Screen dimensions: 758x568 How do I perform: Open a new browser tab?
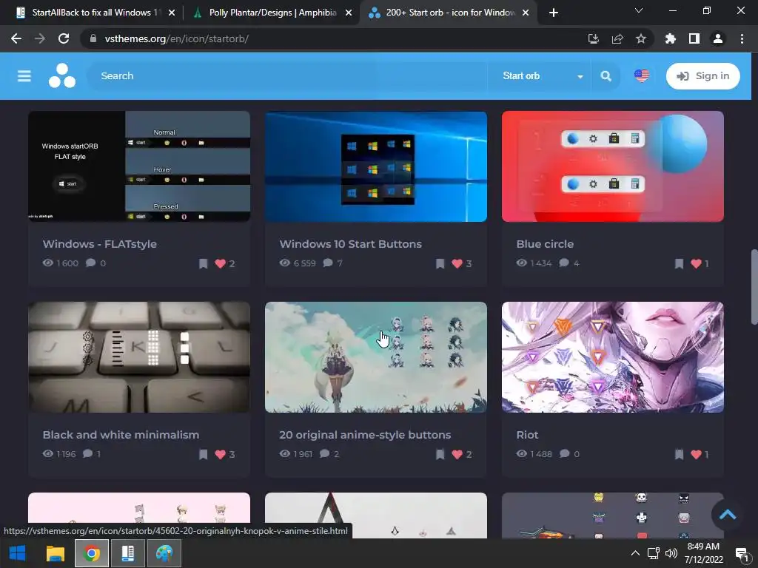coord(554,13)
